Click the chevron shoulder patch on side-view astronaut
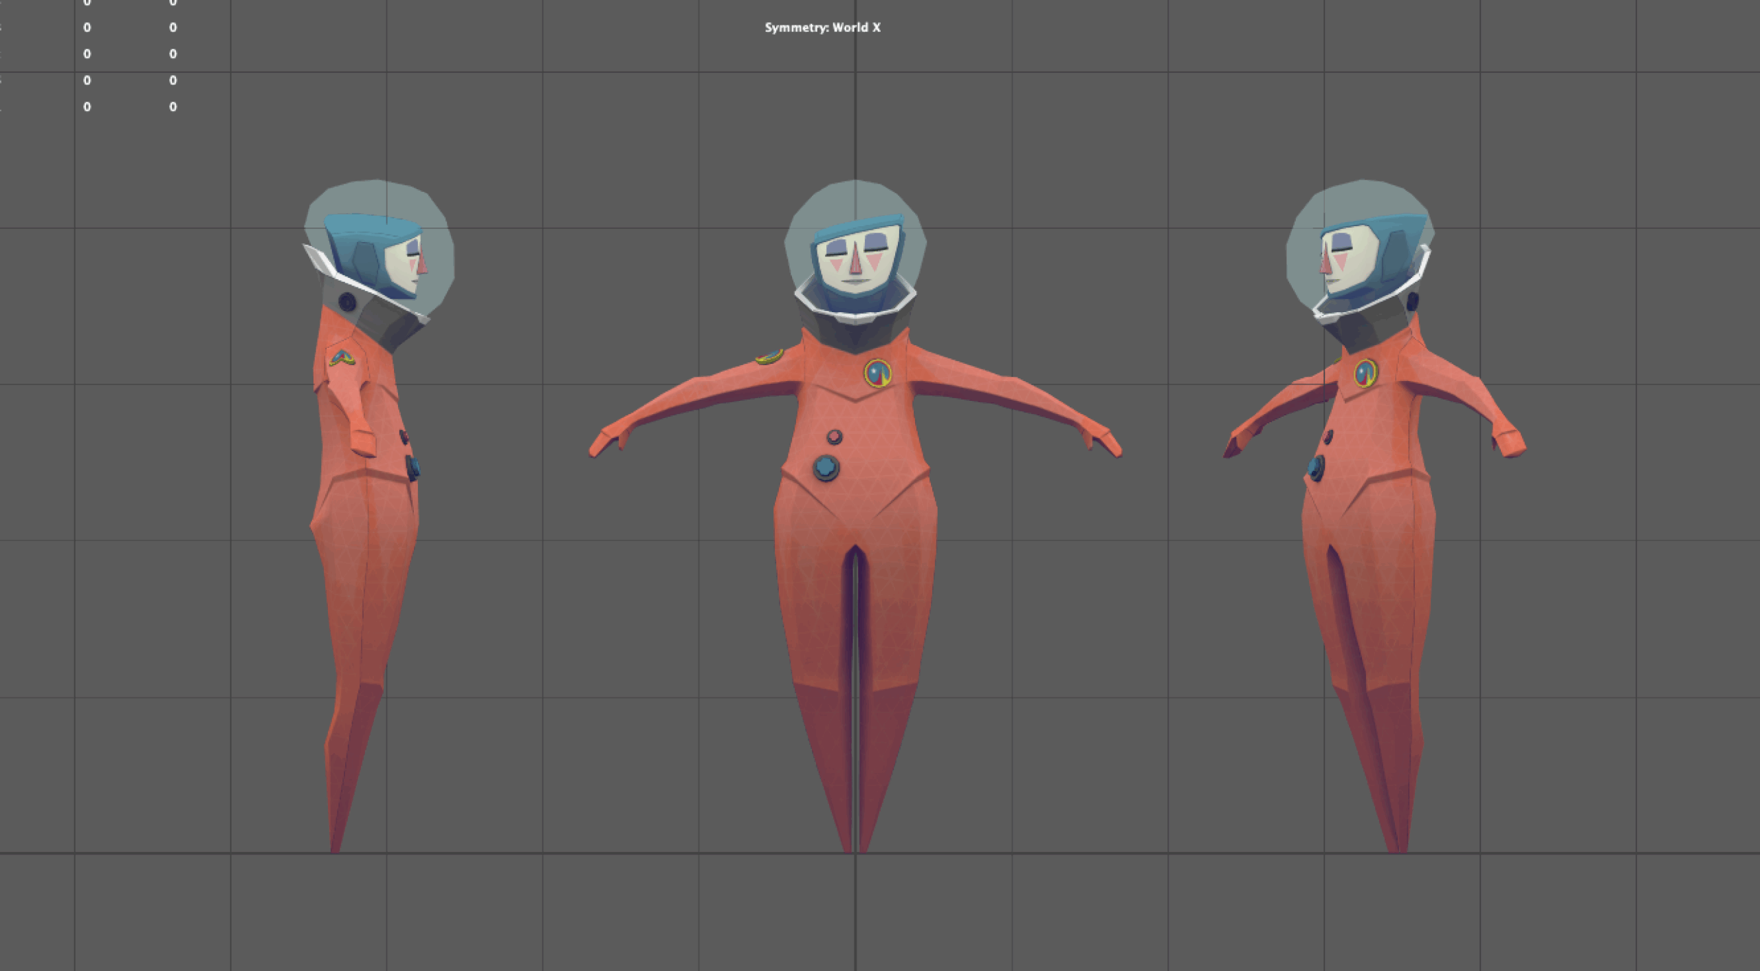 coord(342,358)
